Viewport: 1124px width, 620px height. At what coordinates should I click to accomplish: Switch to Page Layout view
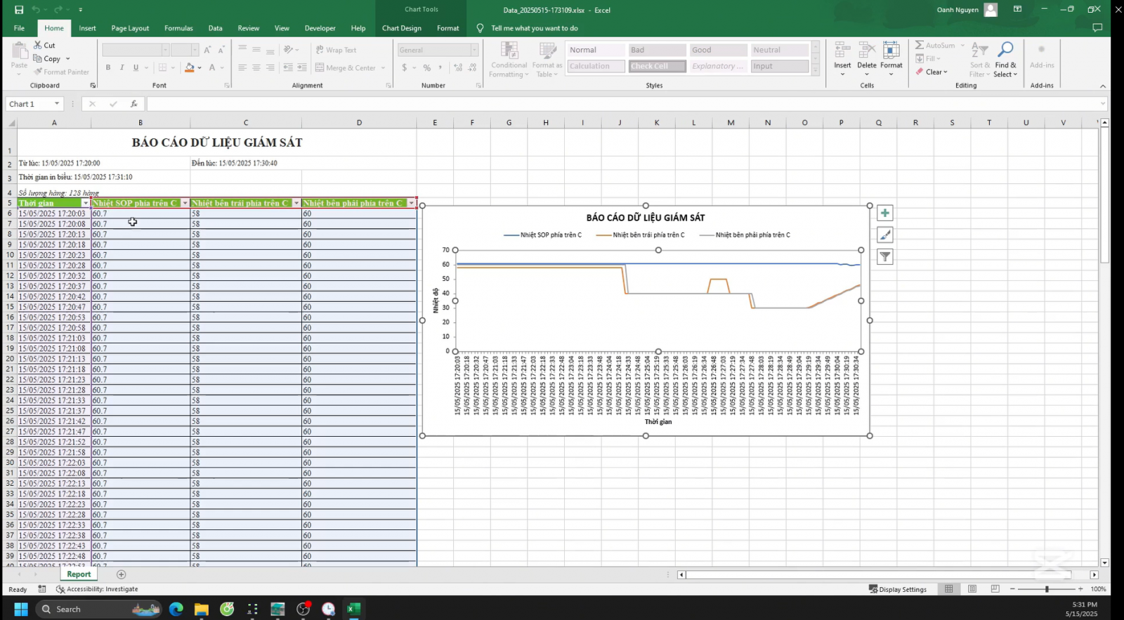972,589
